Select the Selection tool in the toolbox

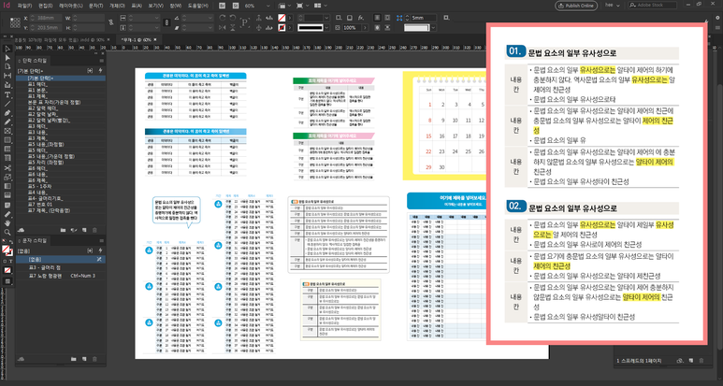point(7,49)
